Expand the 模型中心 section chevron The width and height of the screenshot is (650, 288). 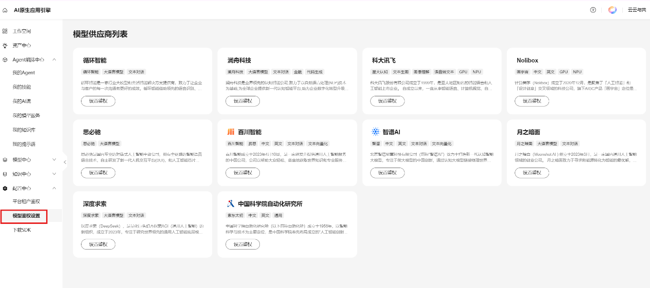coord(54,160)
